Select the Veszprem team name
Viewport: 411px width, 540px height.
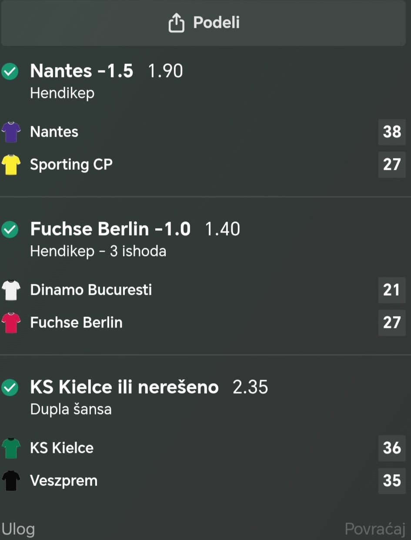click(x=63, y=481)
